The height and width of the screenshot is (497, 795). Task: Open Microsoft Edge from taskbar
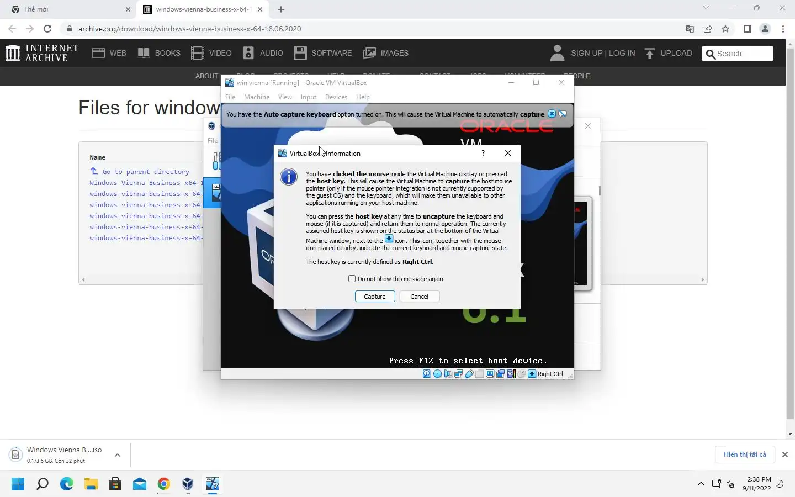67,484
